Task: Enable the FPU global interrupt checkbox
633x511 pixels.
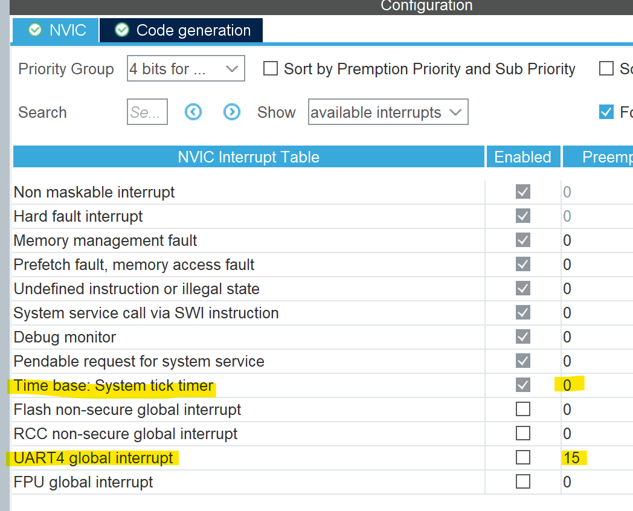Action: 523,482
